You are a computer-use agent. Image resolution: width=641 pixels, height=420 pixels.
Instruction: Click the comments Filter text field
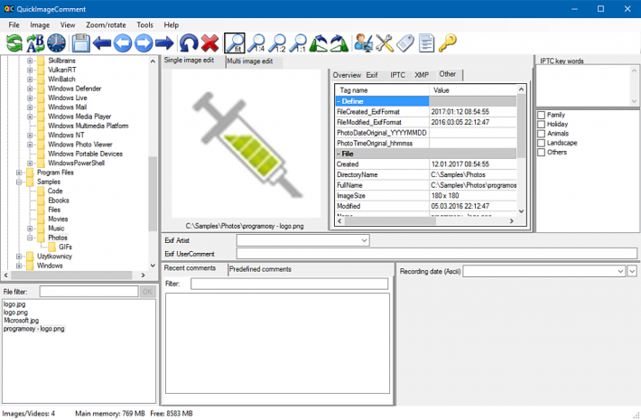pyautogui.click(x=289, y=284)
